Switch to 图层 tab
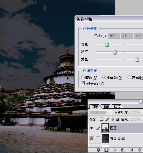The width and height of the screenshot is (143, 153). tap(95, 107)
